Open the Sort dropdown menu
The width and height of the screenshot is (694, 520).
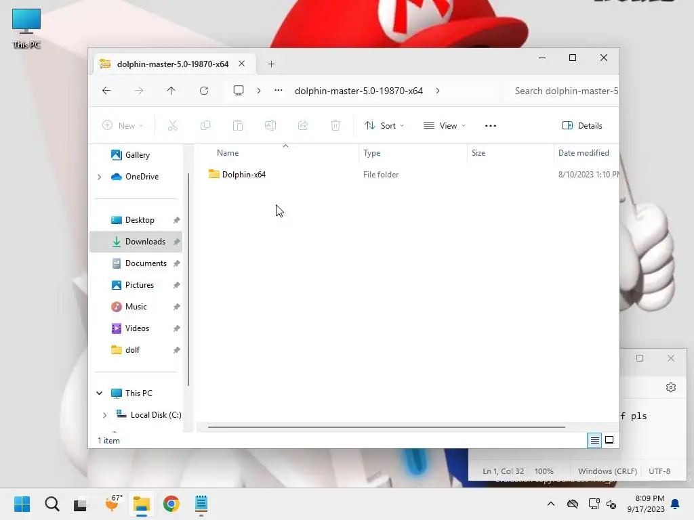coord(384,125)
